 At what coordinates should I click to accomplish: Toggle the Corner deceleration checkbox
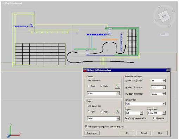126,118
